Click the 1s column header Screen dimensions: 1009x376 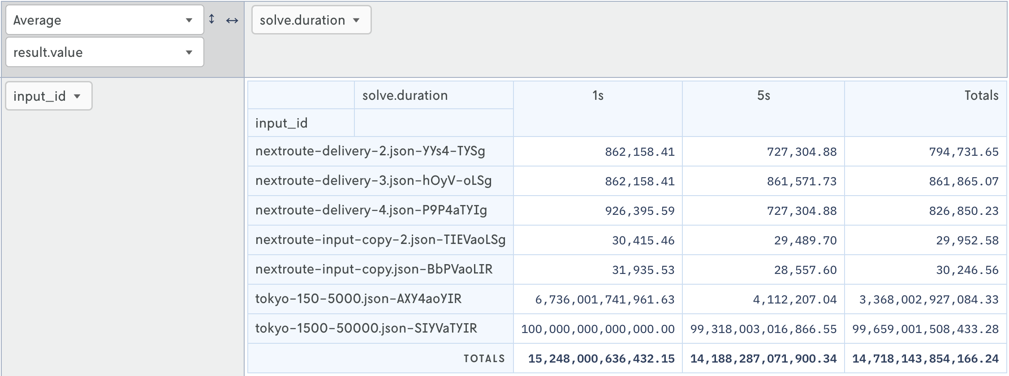point(597,95)
